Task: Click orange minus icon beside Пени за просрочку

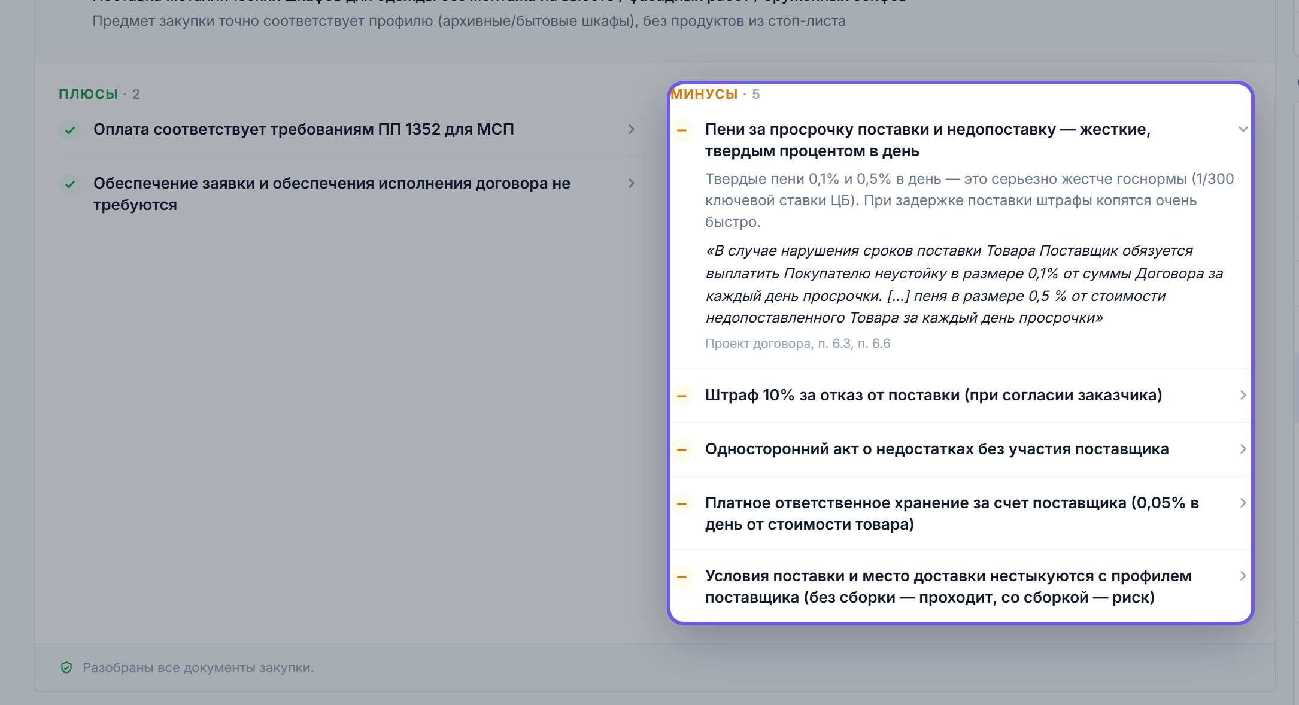Action: [x=682, y=130]
